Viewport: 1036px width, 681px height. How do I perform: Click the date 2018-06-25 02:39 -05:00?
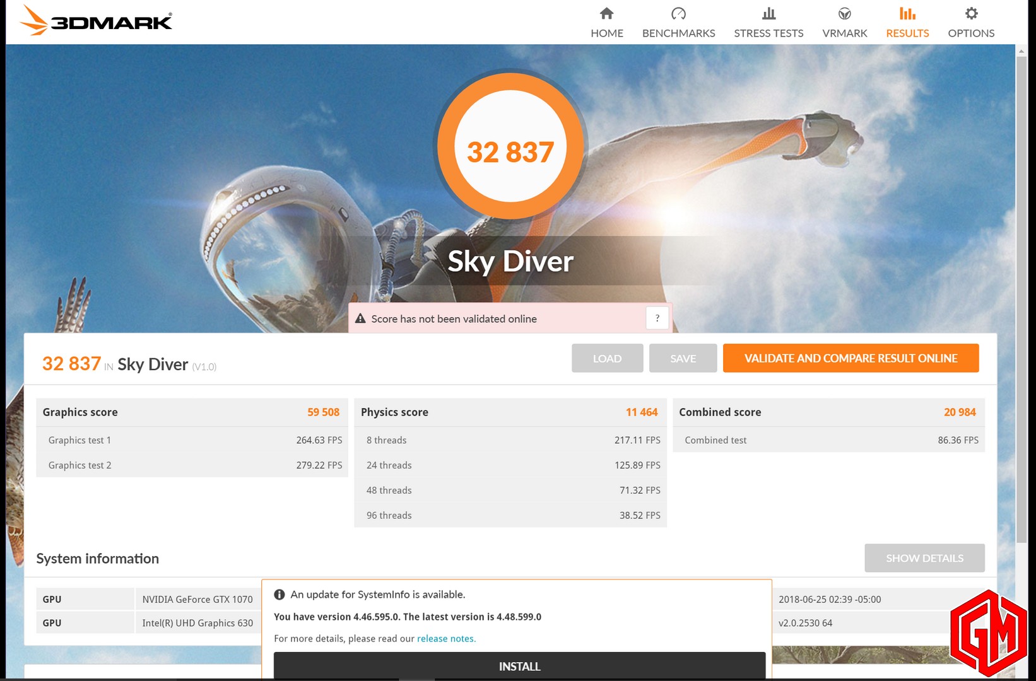[x=830, y=599]
